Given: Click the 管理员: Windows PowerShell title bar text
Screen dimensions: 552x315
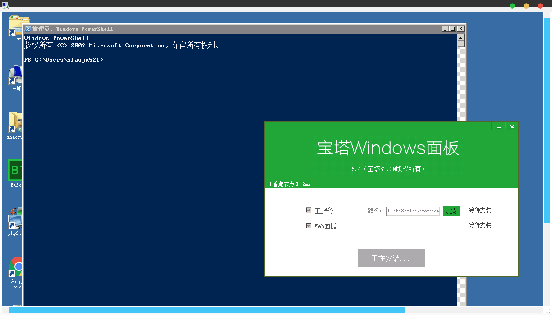Looking at the screenshot, I should (73, 29).
